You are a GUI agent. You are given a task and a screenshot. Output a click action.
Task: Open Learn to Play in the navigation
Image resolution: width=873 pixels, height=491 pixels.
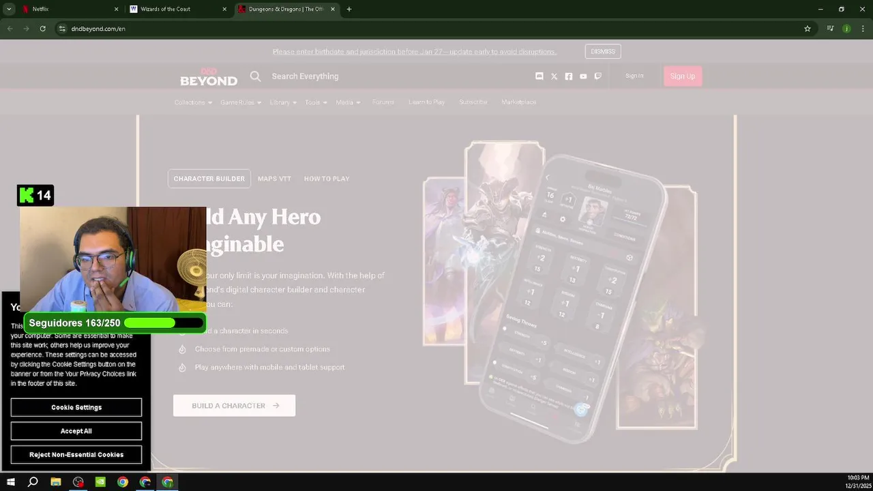click(426, 102)
